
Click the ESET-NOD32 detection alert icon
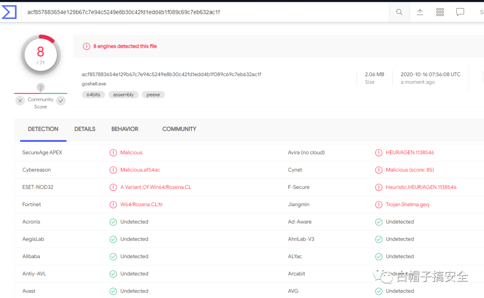pos(113,187)
